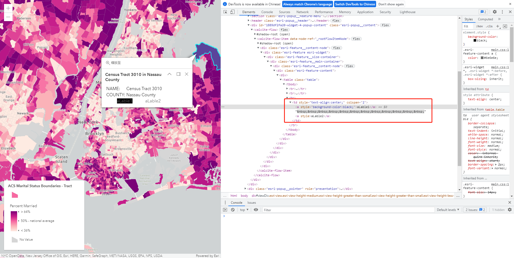
Task: Open console sidebar panel icon
Action: (x=225, y=210)
